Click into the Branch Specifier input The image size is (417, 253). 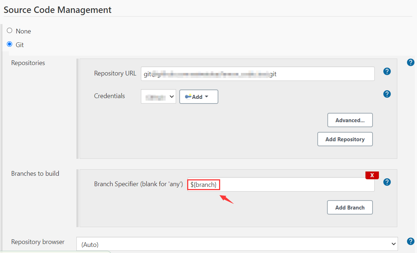coord(294,184)
